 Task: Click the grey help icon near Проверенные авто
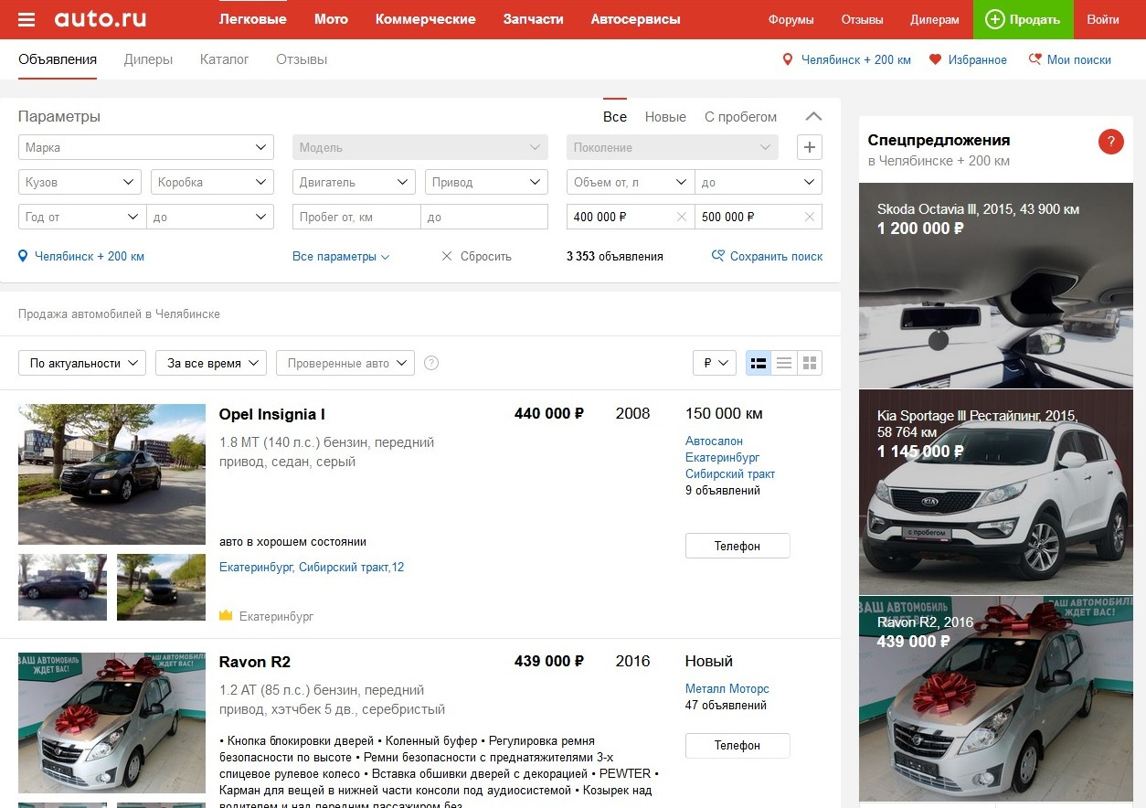(431, 363)
